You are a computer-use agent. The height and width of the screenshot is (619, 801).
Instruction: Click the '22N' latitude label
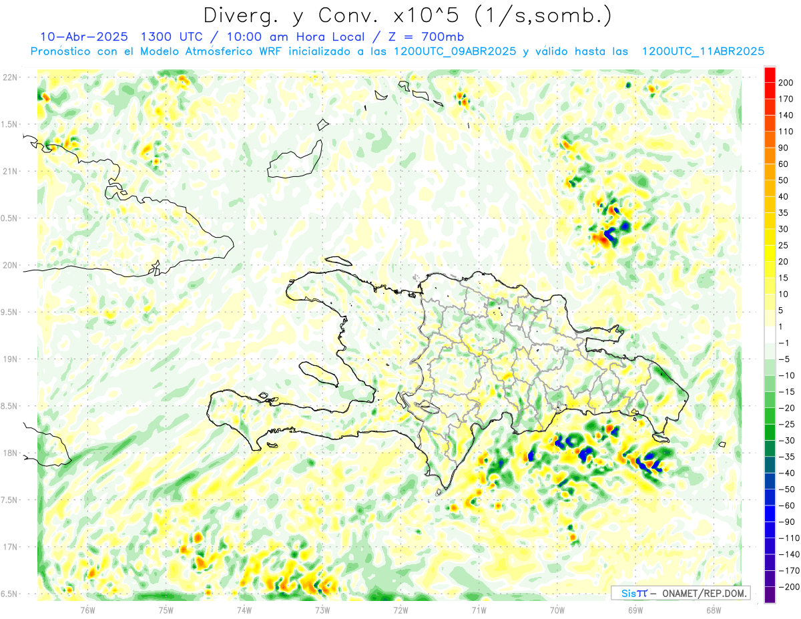[10, 77]
